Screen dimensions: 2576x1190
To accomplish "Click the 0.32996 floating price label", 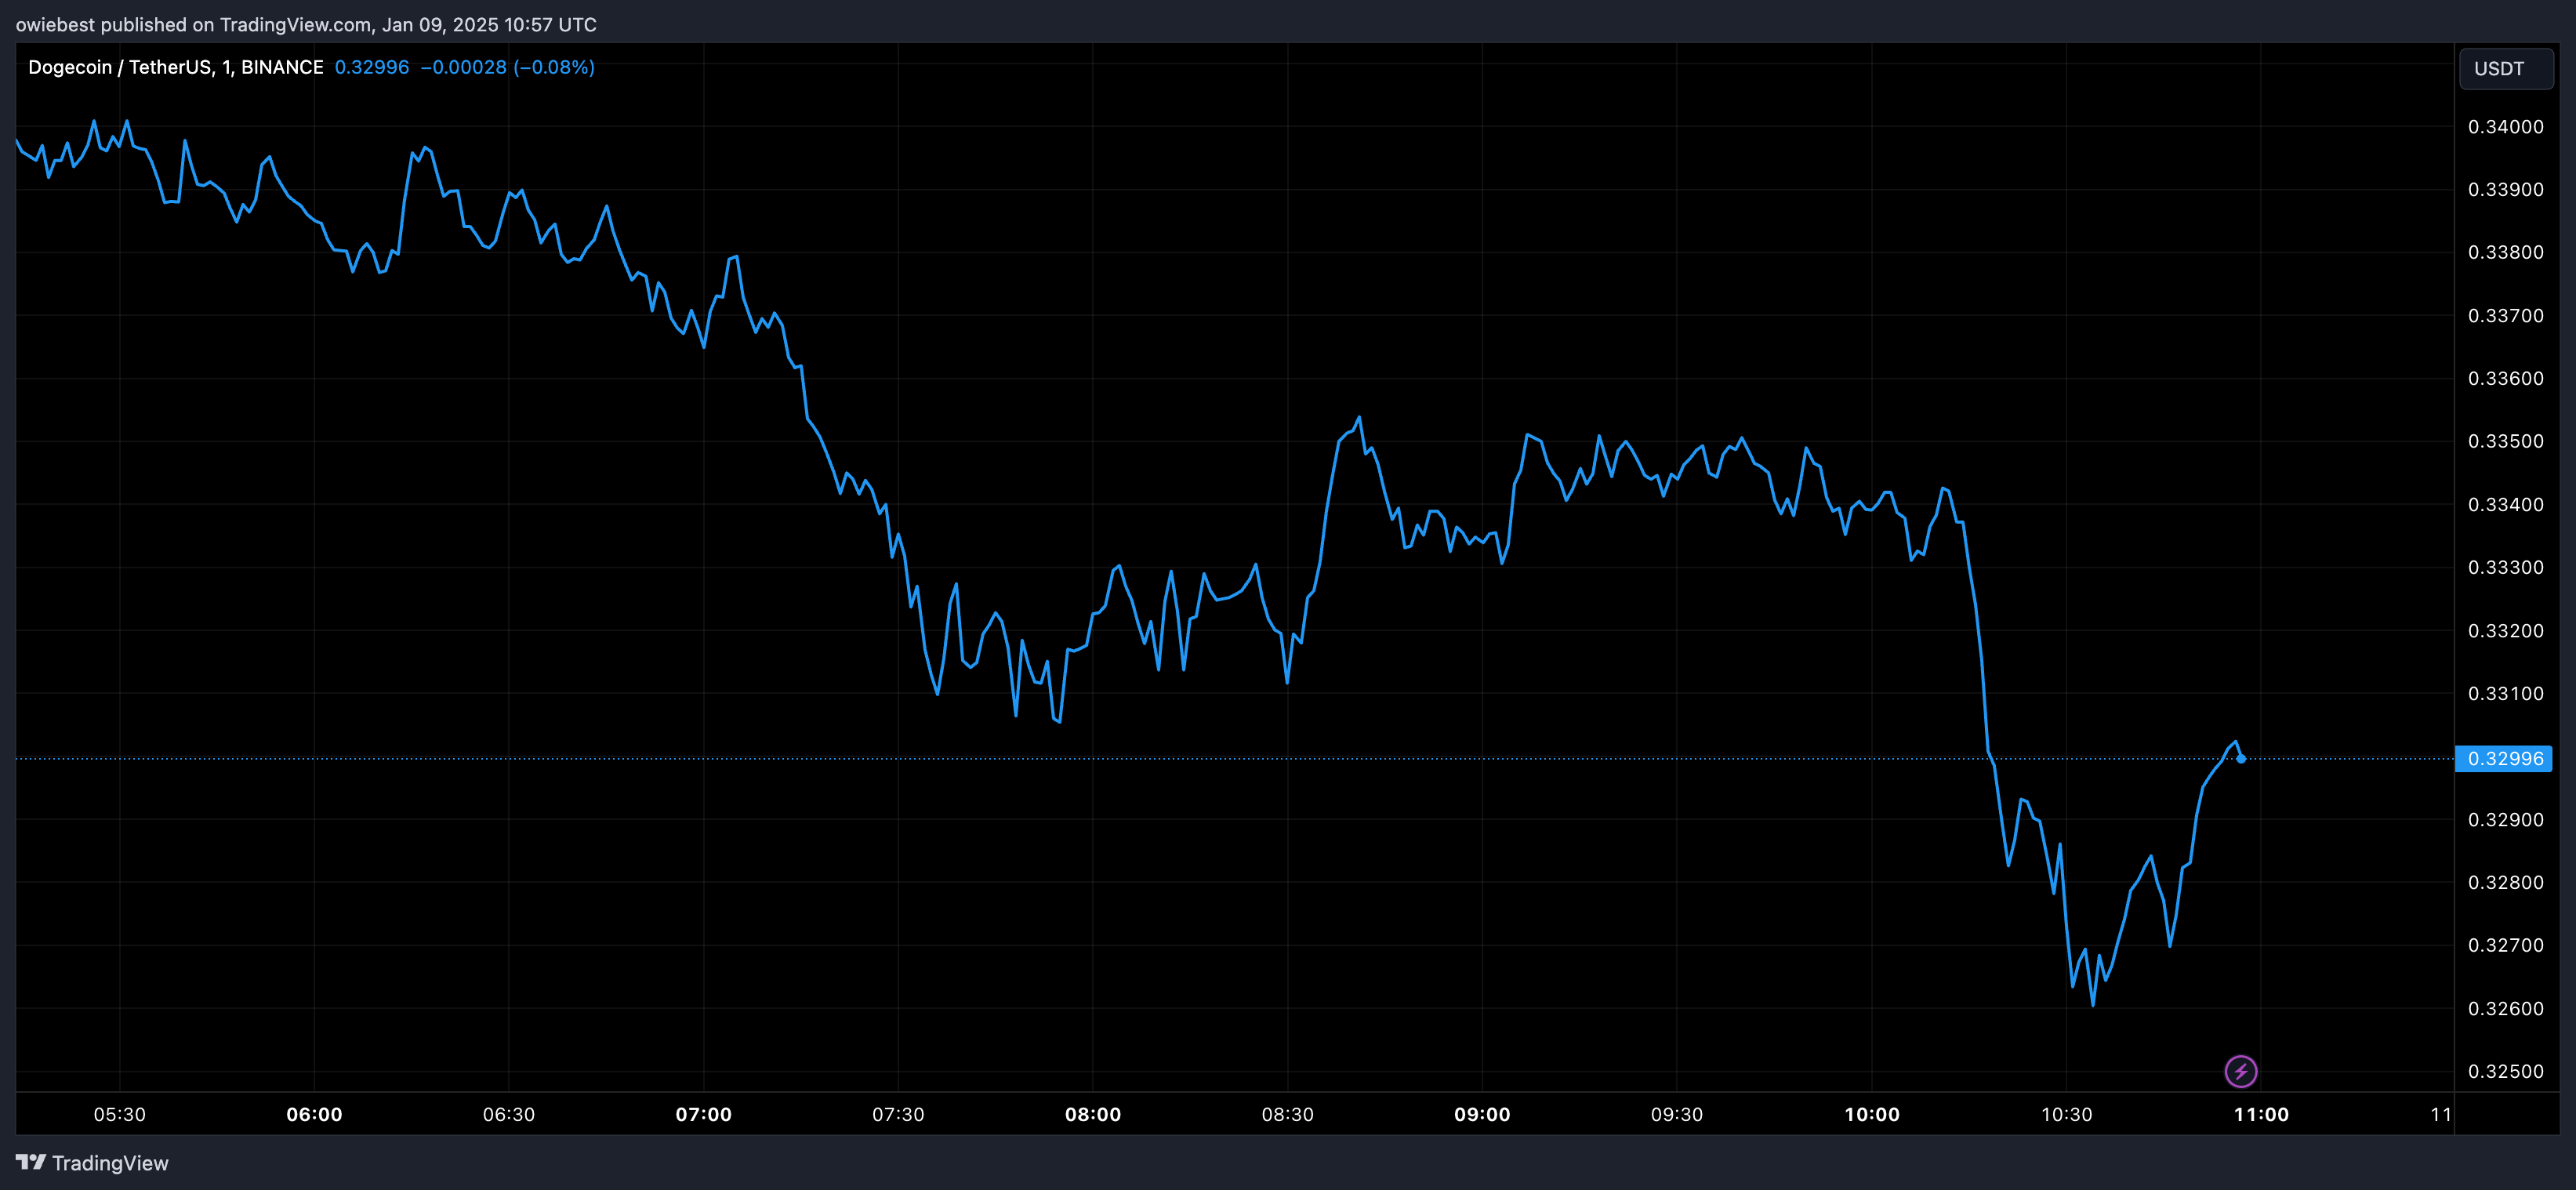I will [2505, 759].
